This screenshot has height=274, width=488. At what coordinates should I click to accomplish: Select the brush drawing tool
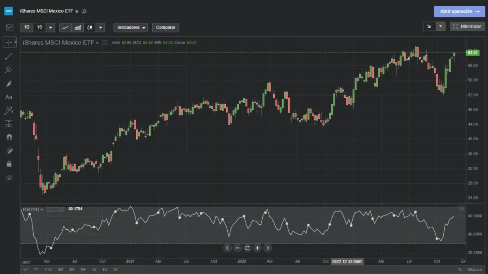(x=9, y=83)
